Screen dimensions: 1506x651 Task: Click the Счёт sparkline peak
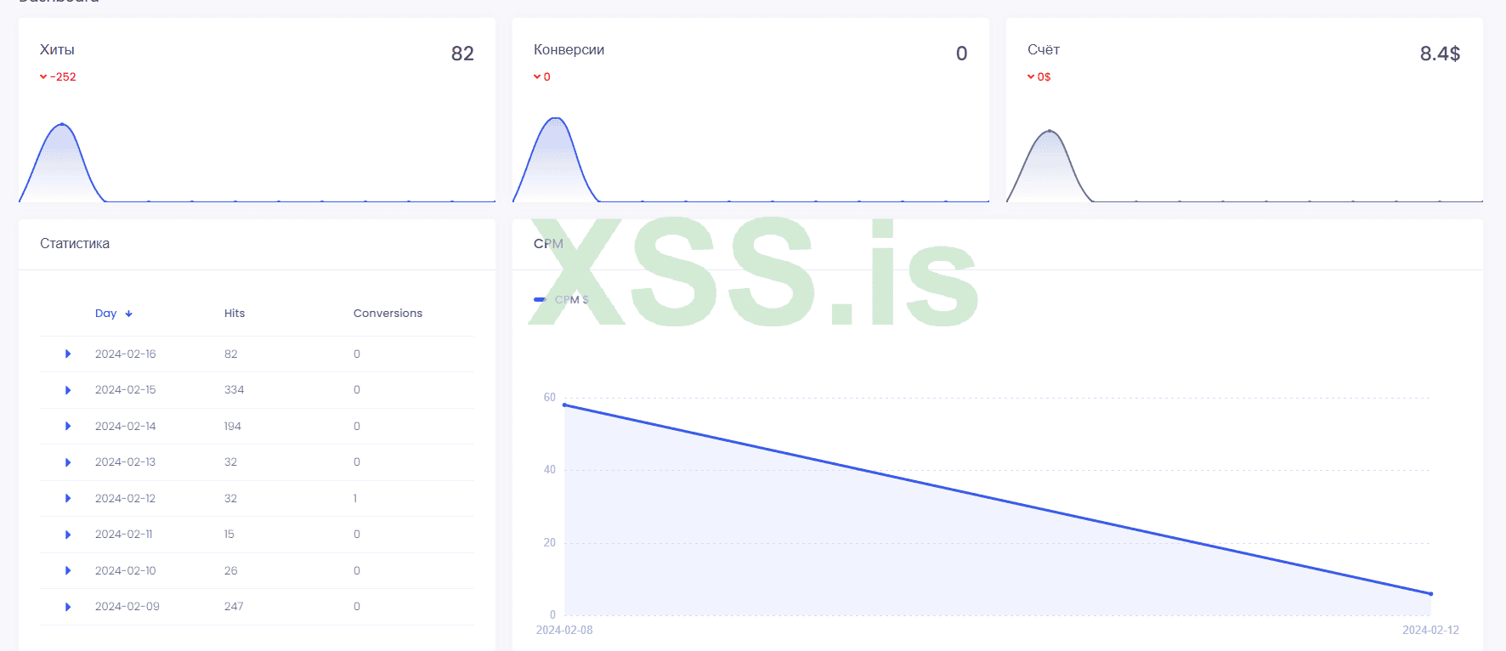pos(1050,131)
